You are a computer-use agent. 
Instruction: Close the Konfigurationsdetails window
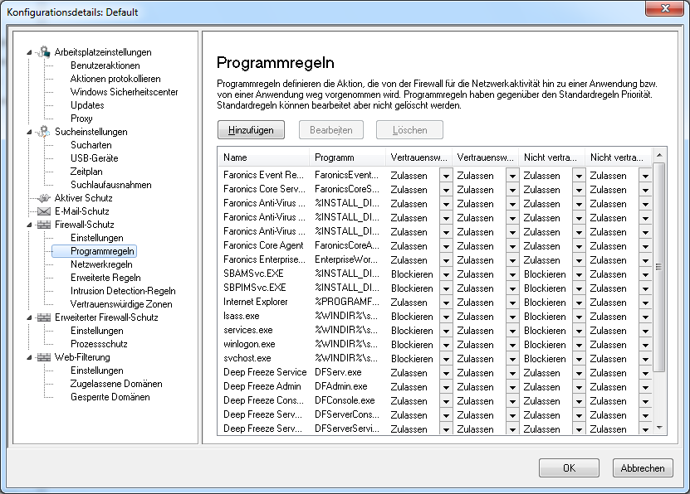coord(665,8)
